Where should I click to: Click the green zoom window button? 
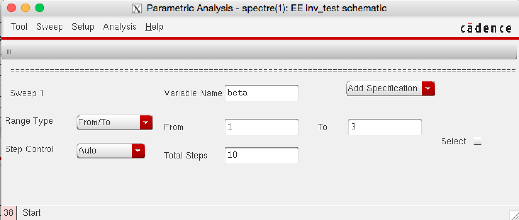pyautogui.click(x=40, y=8)
